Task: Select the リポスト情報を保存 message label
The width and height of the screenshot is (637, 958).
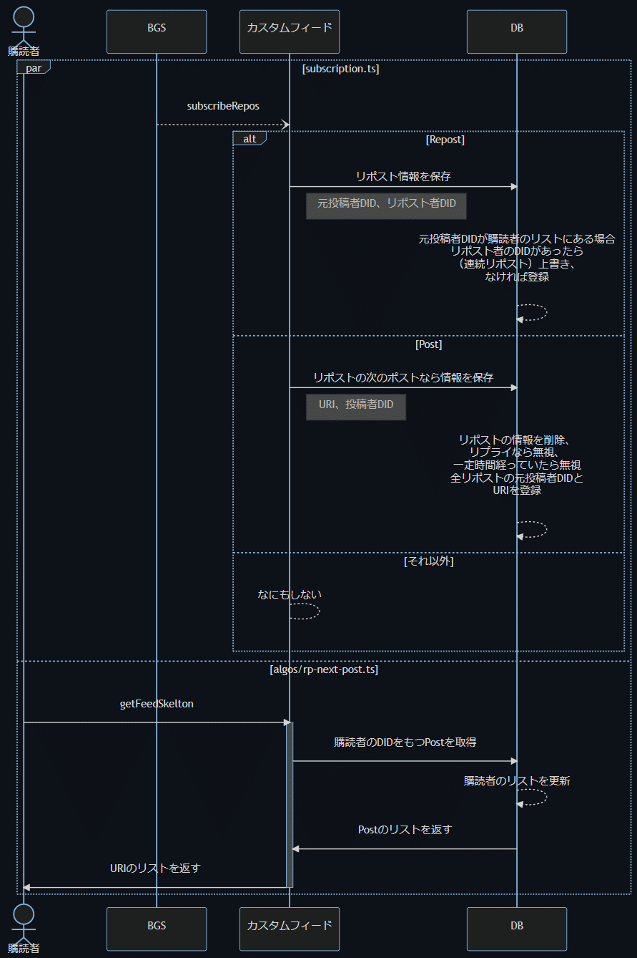Action: (403, 175)
